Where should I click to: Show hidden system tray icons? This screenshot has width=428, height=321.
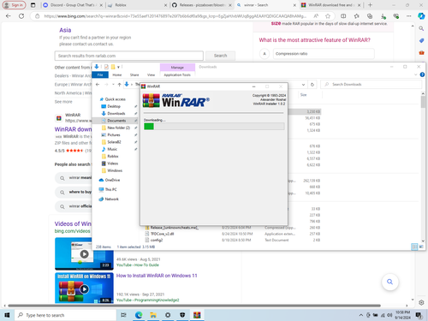coord(361,315)
